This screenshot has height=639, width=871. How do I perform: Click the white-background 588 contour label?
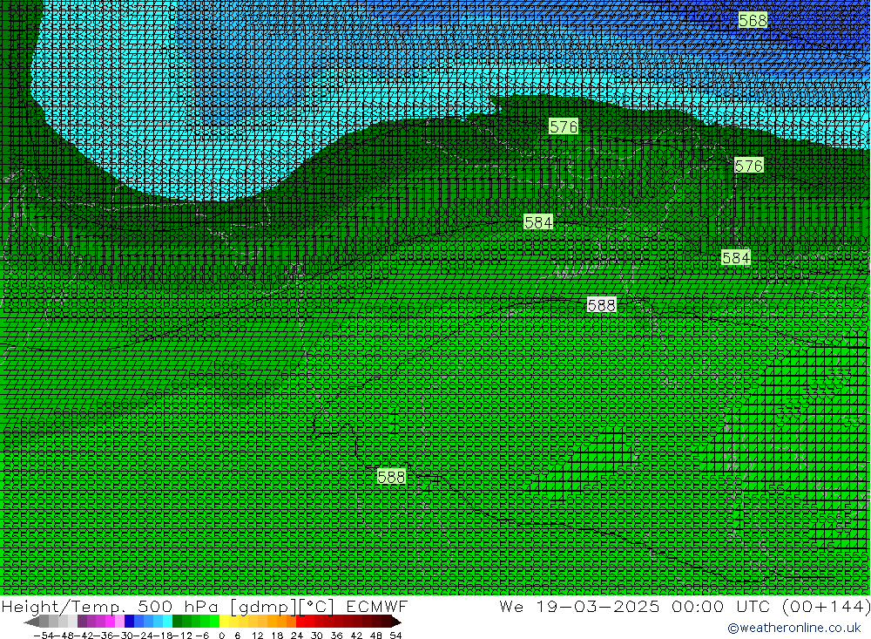point(602,305)
